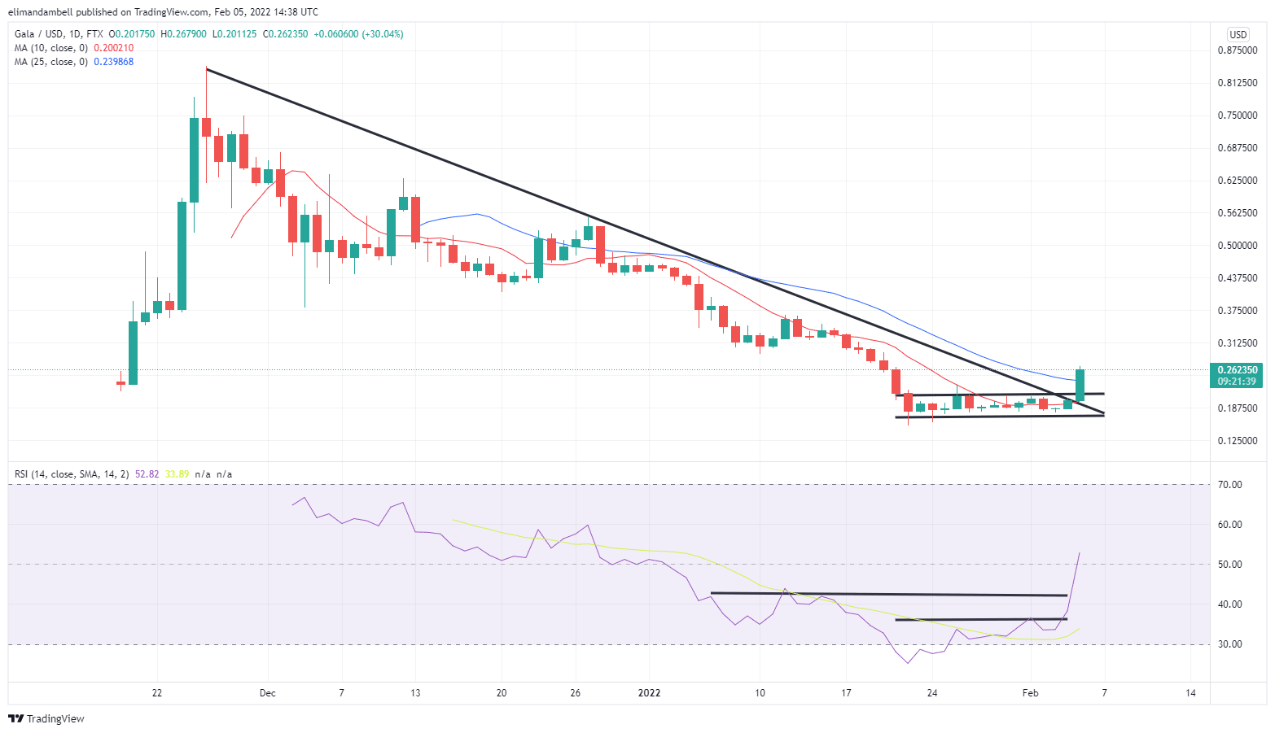
Task: Click the 0.375000 price axis label
Action: 1238,311
